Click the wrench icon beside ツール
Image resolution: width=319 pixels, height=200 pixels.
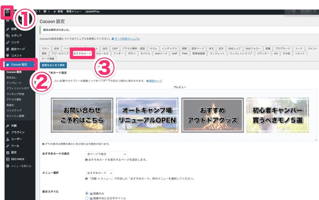8,146
